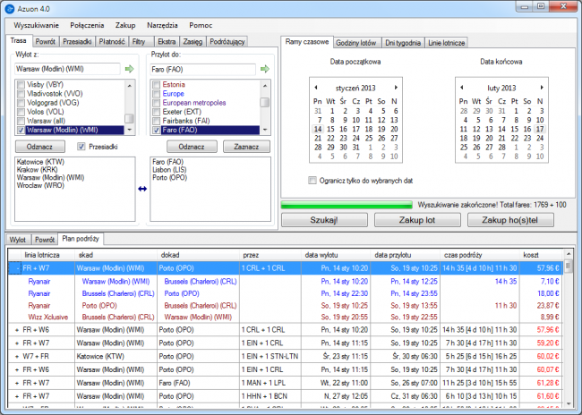Select 17 in the luty 2013 calendar
Viewport: 582px width, 415px height.
click(539, 129)
